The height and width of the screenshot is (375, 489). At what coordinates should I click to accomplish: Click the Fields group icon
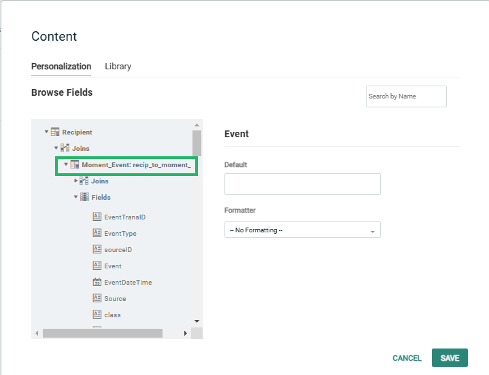[84, 197]
